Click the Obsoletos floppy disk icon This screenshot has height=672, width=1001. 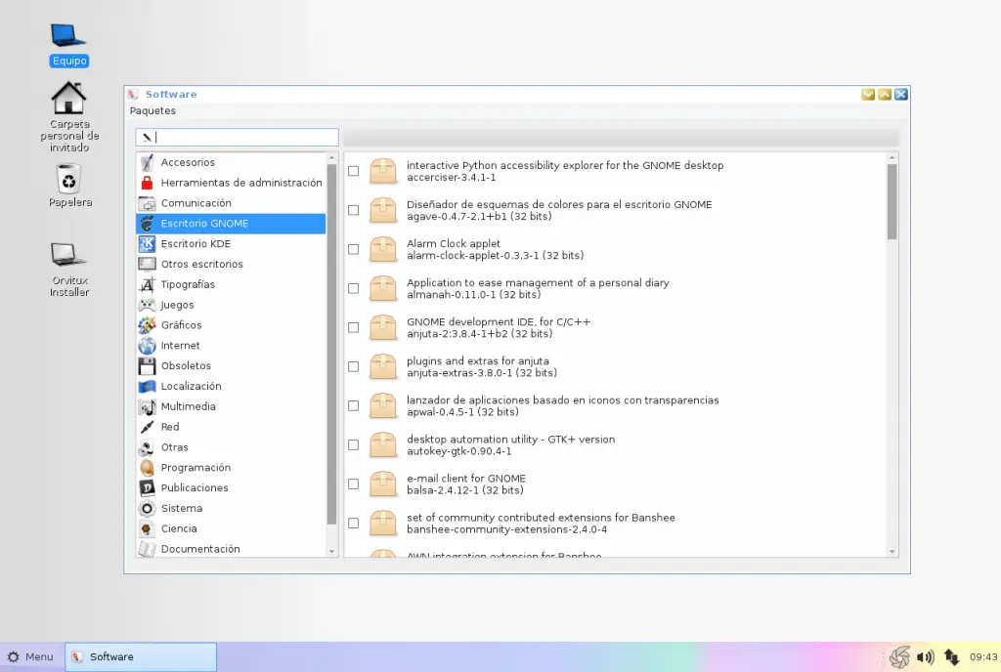pos(147,366)
